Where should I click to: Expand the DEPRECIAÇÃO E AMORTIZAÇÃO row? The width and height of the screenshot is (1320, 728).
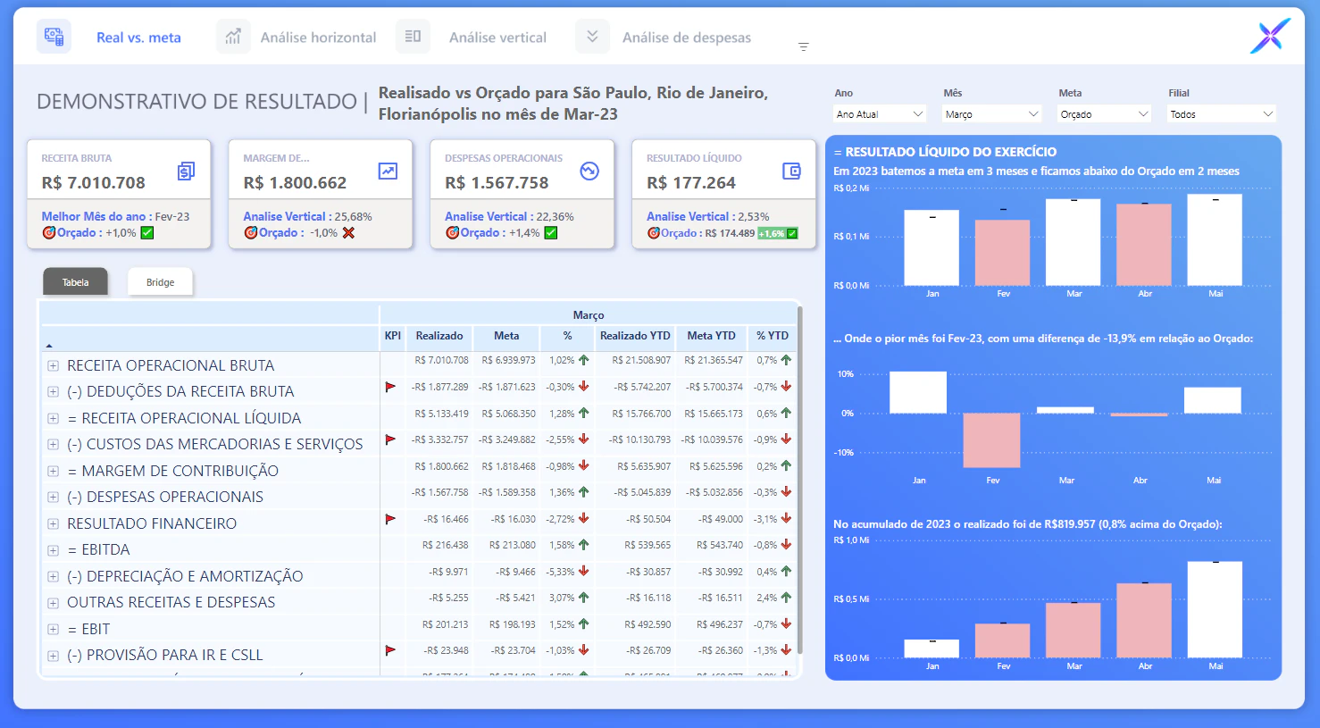pos(53,576)
